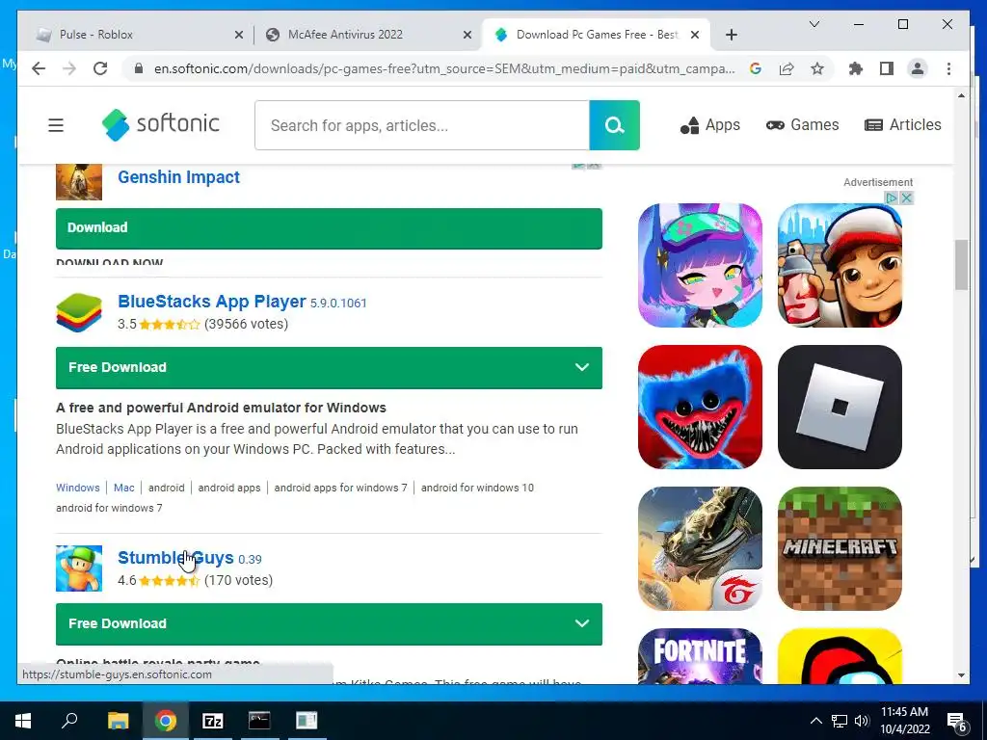Click the BlueStacks Free Download button
The image size is (987, 740).
click(329, 367)
